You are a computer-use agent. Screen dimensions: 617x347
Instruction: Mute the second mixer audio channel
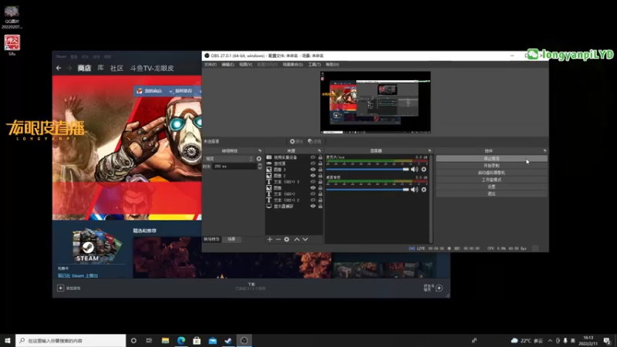[414, 190]
